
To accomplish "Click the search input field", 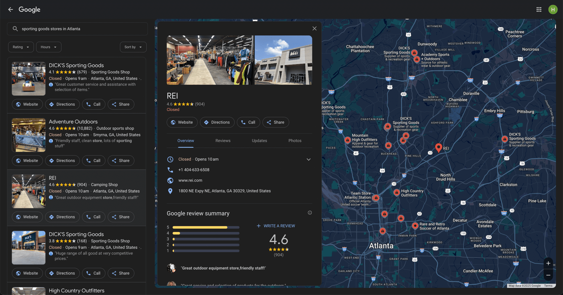I will [x=77, y=29].
